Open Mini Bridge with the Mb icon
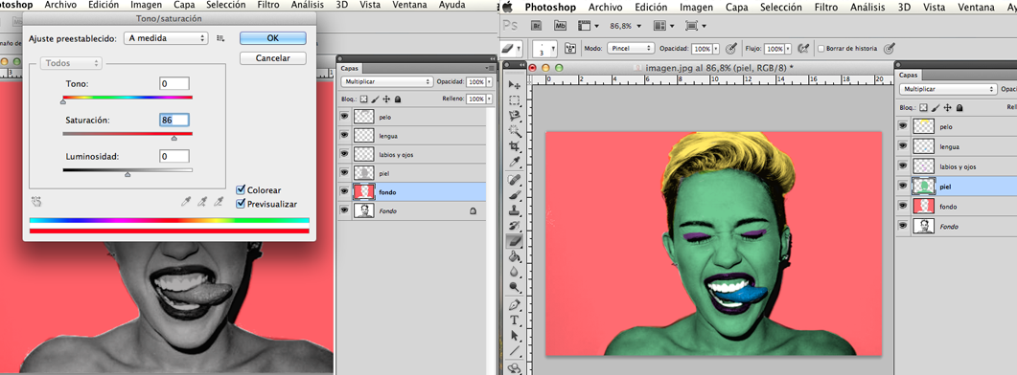1017x375 pixels. 560,26
